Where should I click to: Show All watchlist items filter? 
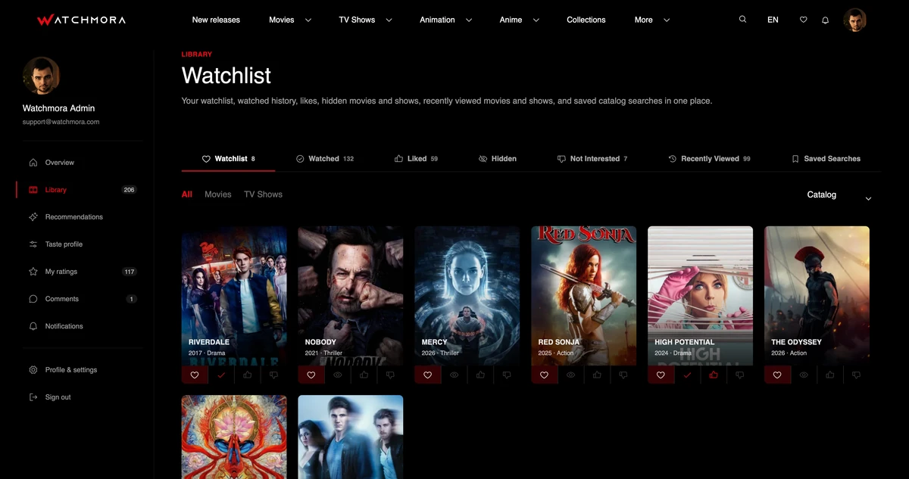[x=187, y=194]
